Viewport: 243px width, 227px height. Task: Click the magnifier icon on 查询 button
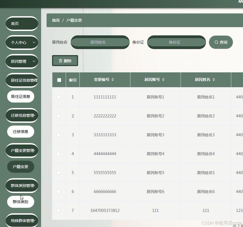pos(216,42)
